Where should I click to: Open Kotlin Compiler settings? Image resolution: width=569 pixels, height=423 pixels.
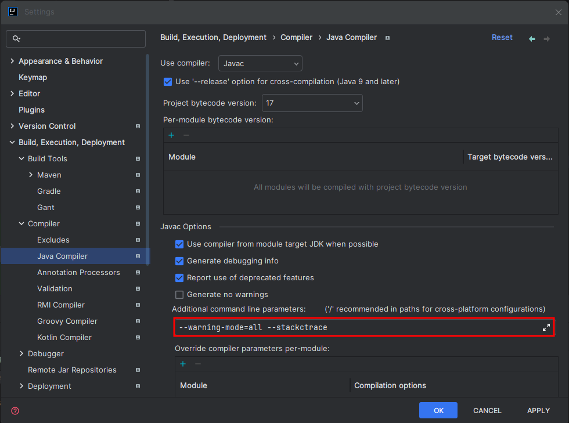pos(64,337)
